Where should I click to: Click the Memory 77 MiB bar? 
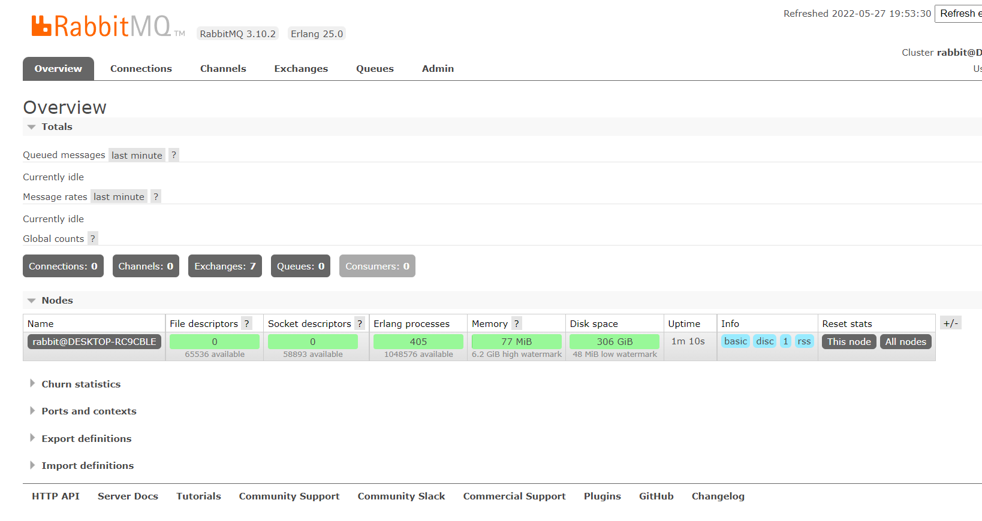tap(517, 341)
